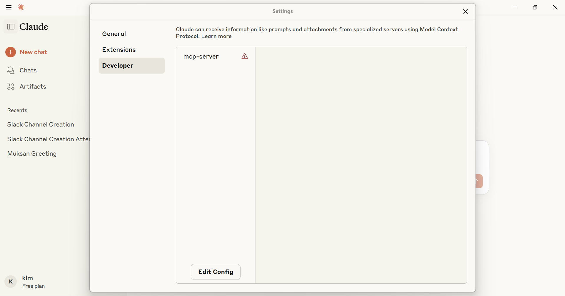The image size is (565, 296).
Task: Open recent chat Muksan Greeting
Action: tap(32, 154)
